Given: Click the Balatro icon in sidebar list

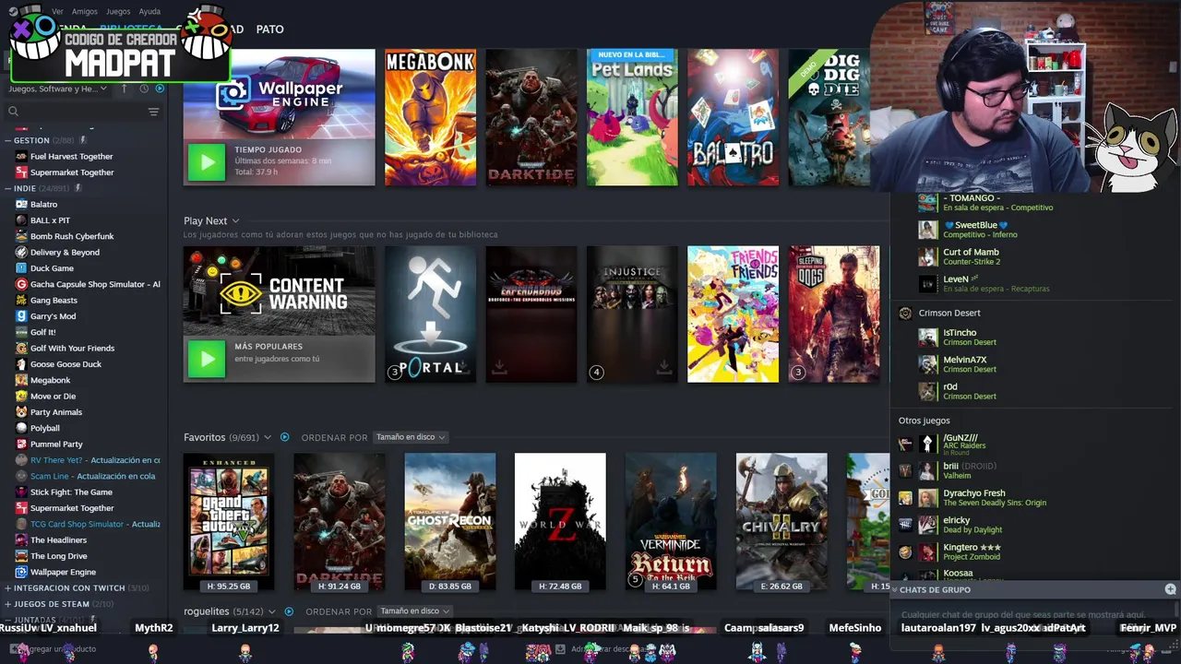Looking at the screenshot, I should (21, 204).
